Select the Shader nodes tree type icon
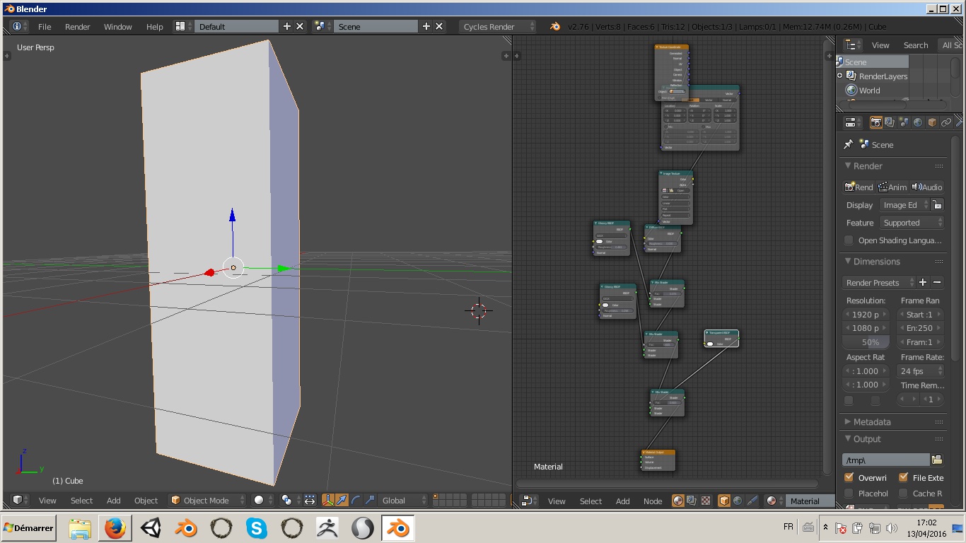This screenshot has width=966, height=543. tap(678, 501)
